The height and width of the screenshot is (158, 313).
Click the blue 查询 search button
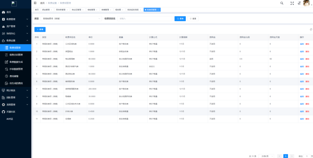pos(180,19)
